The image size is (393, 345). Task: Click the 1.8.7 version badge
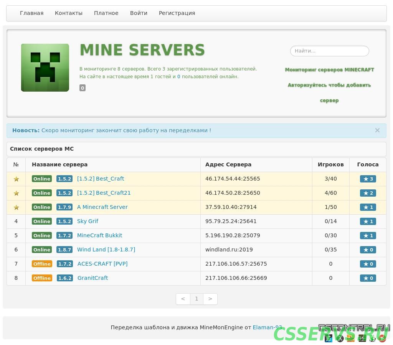pos(64,250)
